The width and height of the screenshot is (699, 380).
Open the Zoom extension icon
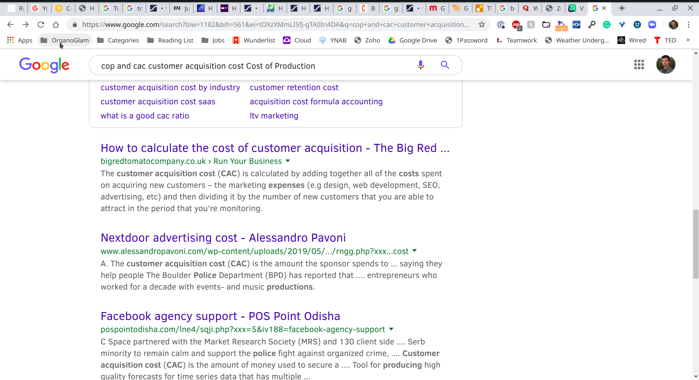coord(652,24)
